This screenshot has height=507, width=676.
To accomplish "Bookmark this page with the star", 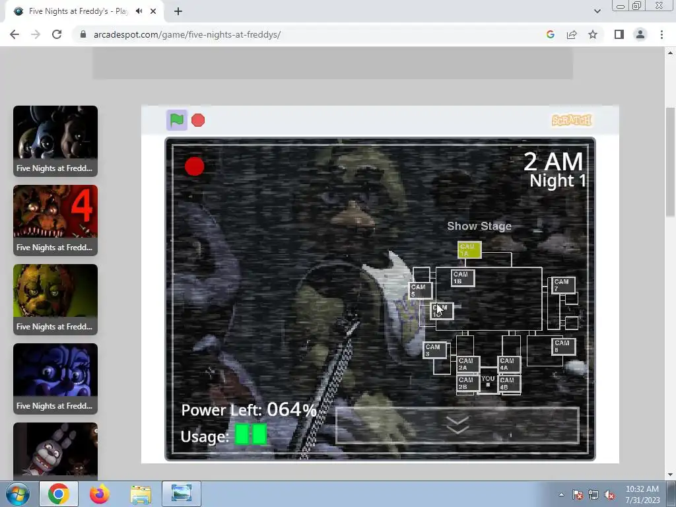I will click(x=593, y=34).
